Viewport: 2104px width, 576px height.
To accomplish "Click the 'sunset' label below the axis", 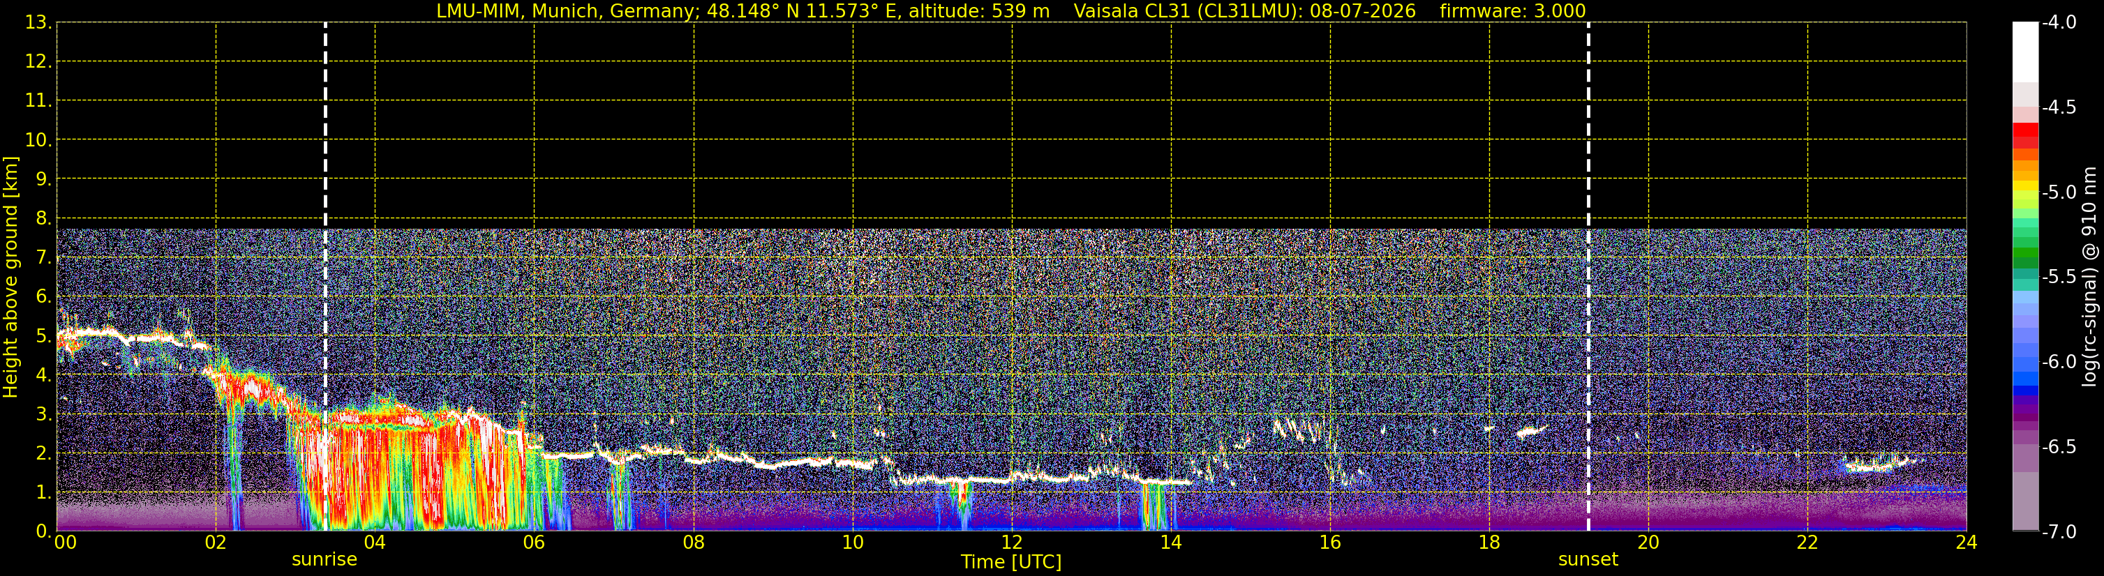I will [x=1588, y=560].
